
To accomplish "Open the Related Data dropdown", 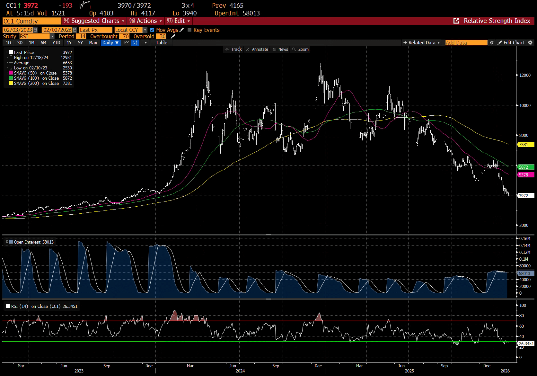I will tap(421, 43).
